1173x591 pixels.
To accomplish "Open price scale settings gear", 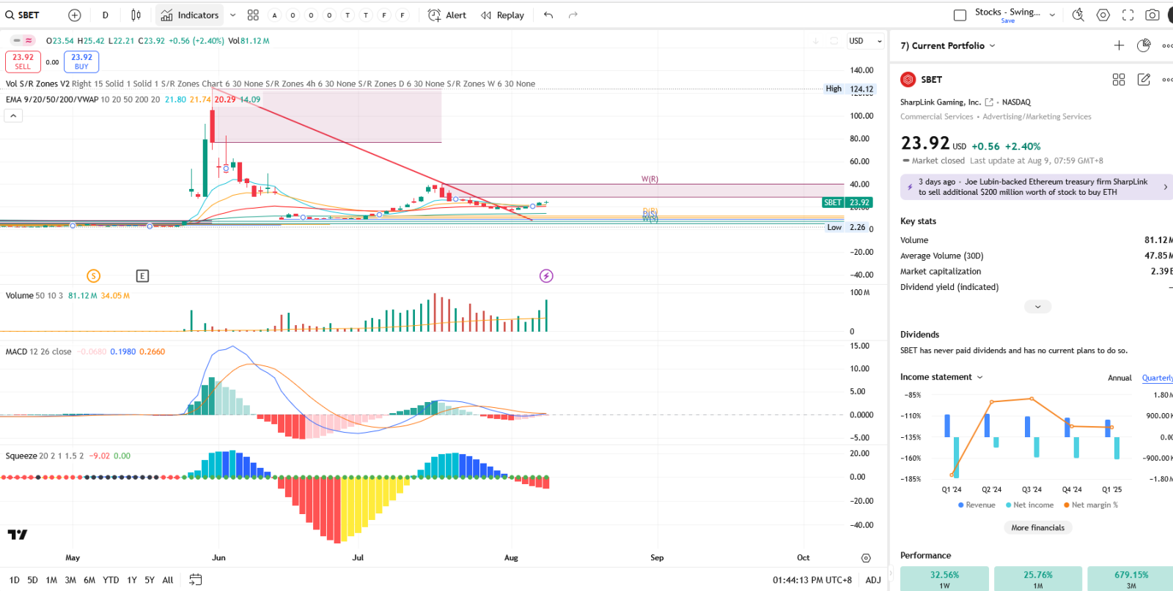I will [x=866, y=558].
